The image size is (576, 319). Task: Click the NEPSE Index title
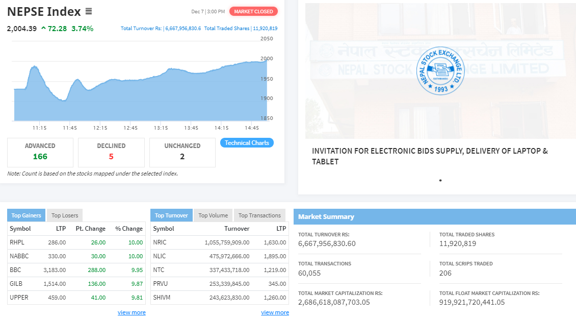(x=44, y=11)
